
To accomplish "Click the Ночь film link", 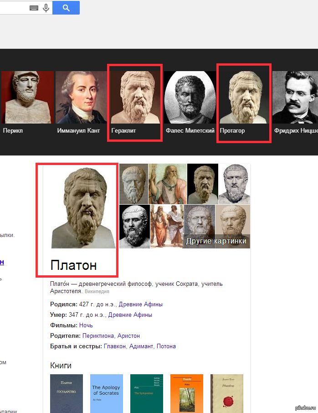I will click(x=86, y=325).
